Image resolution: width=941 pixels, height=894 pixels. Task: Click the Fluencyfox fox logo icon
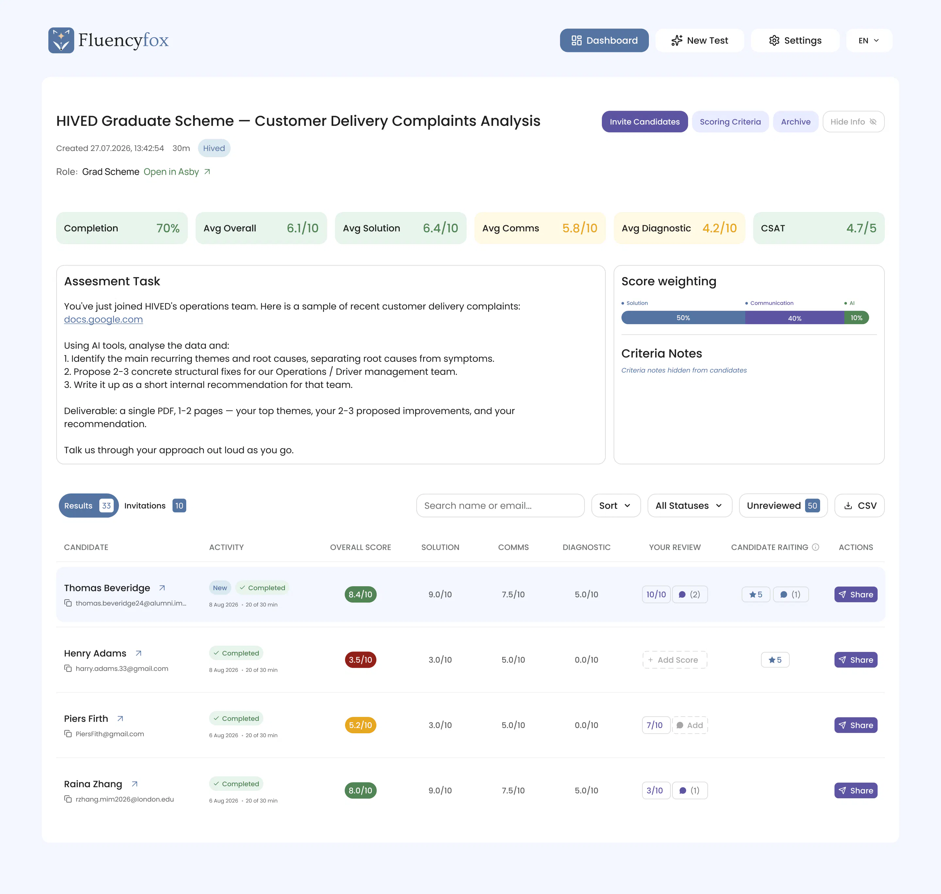click(61, 41)
